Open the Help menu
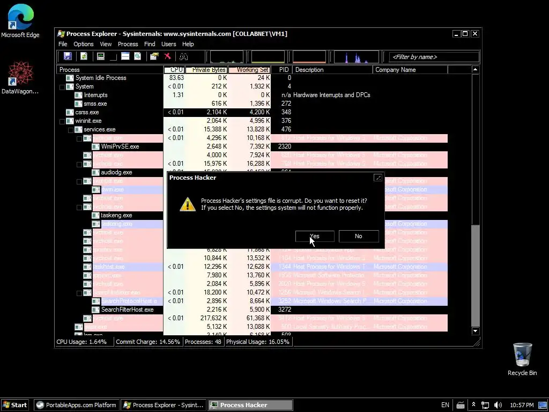This screenshot has height=412, width=549. pos(188,44)
